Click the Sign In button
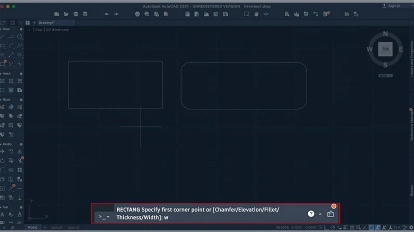This screenshot has height=232, width=414. (391, 6)
